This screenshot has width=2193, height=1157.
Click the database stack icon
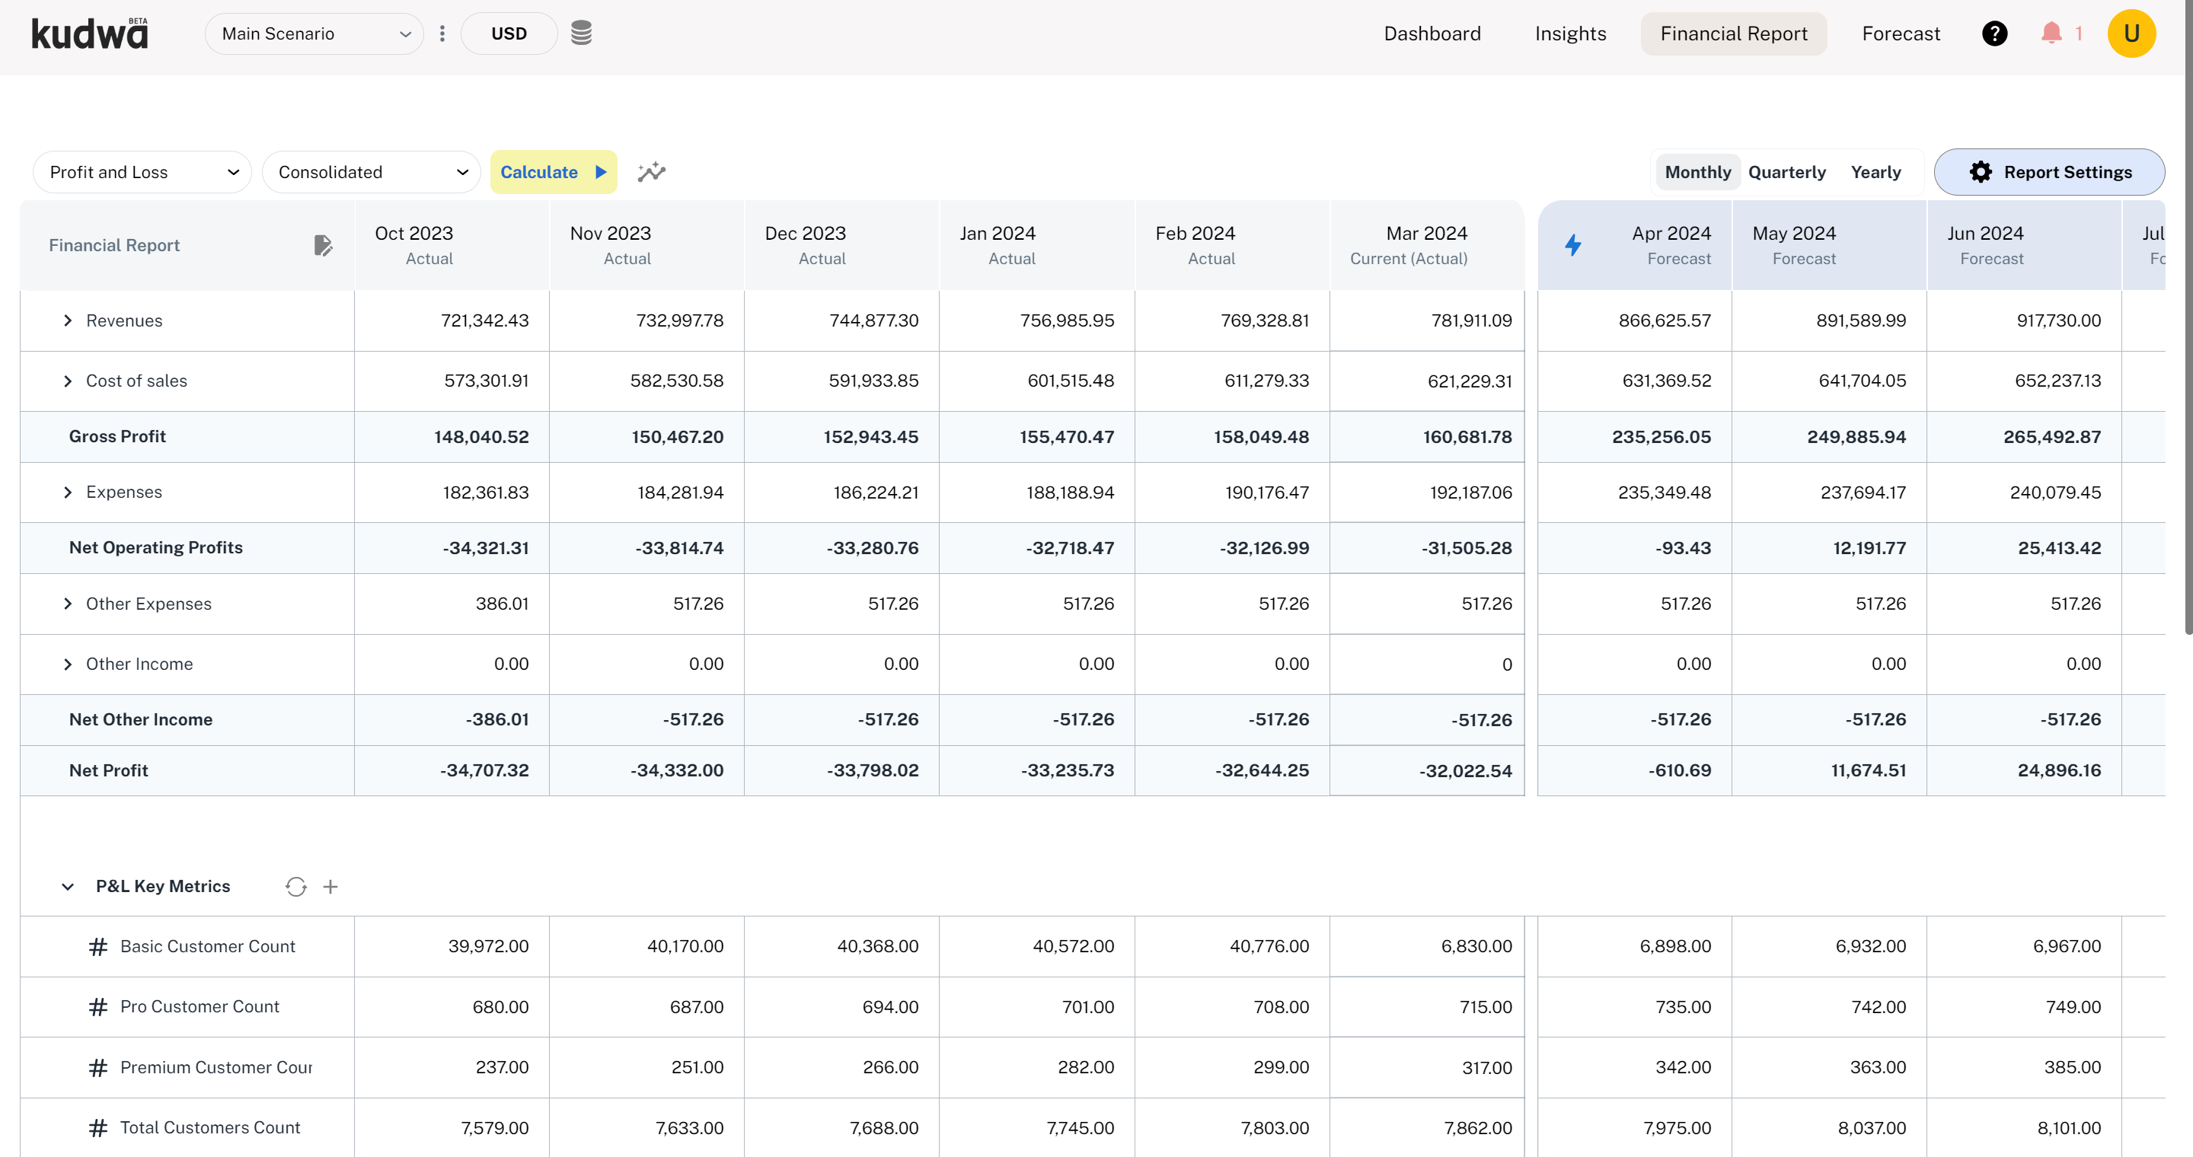click(x=580, y=33)
